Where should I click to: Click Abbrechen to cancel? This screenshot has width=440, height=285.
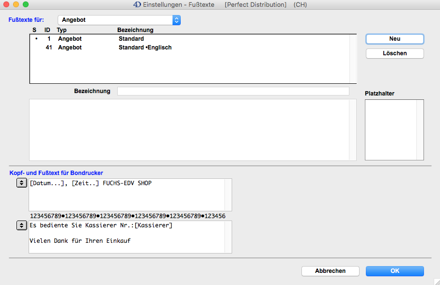coord(330,271)
